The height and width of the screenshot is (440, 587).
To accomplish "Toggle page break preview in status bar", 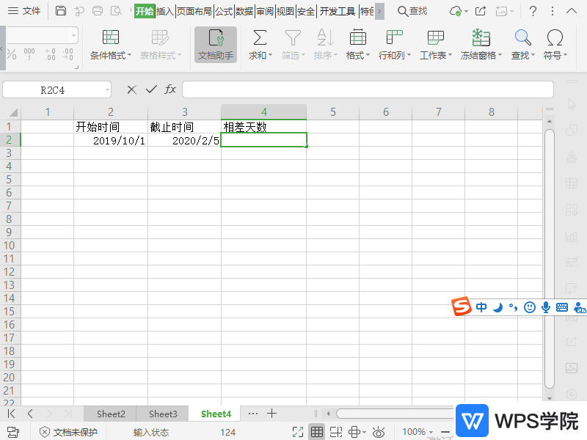I will click(336, 432).
